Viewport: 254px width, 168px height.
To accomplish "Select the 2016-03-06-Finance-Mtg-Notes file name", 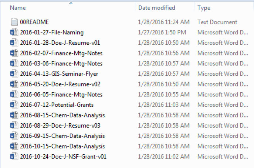I will coord(61,64).
